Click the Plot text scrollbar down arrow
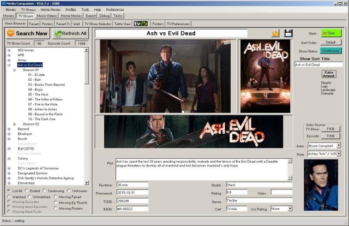 pyautogui.click(x=290, y=177)
